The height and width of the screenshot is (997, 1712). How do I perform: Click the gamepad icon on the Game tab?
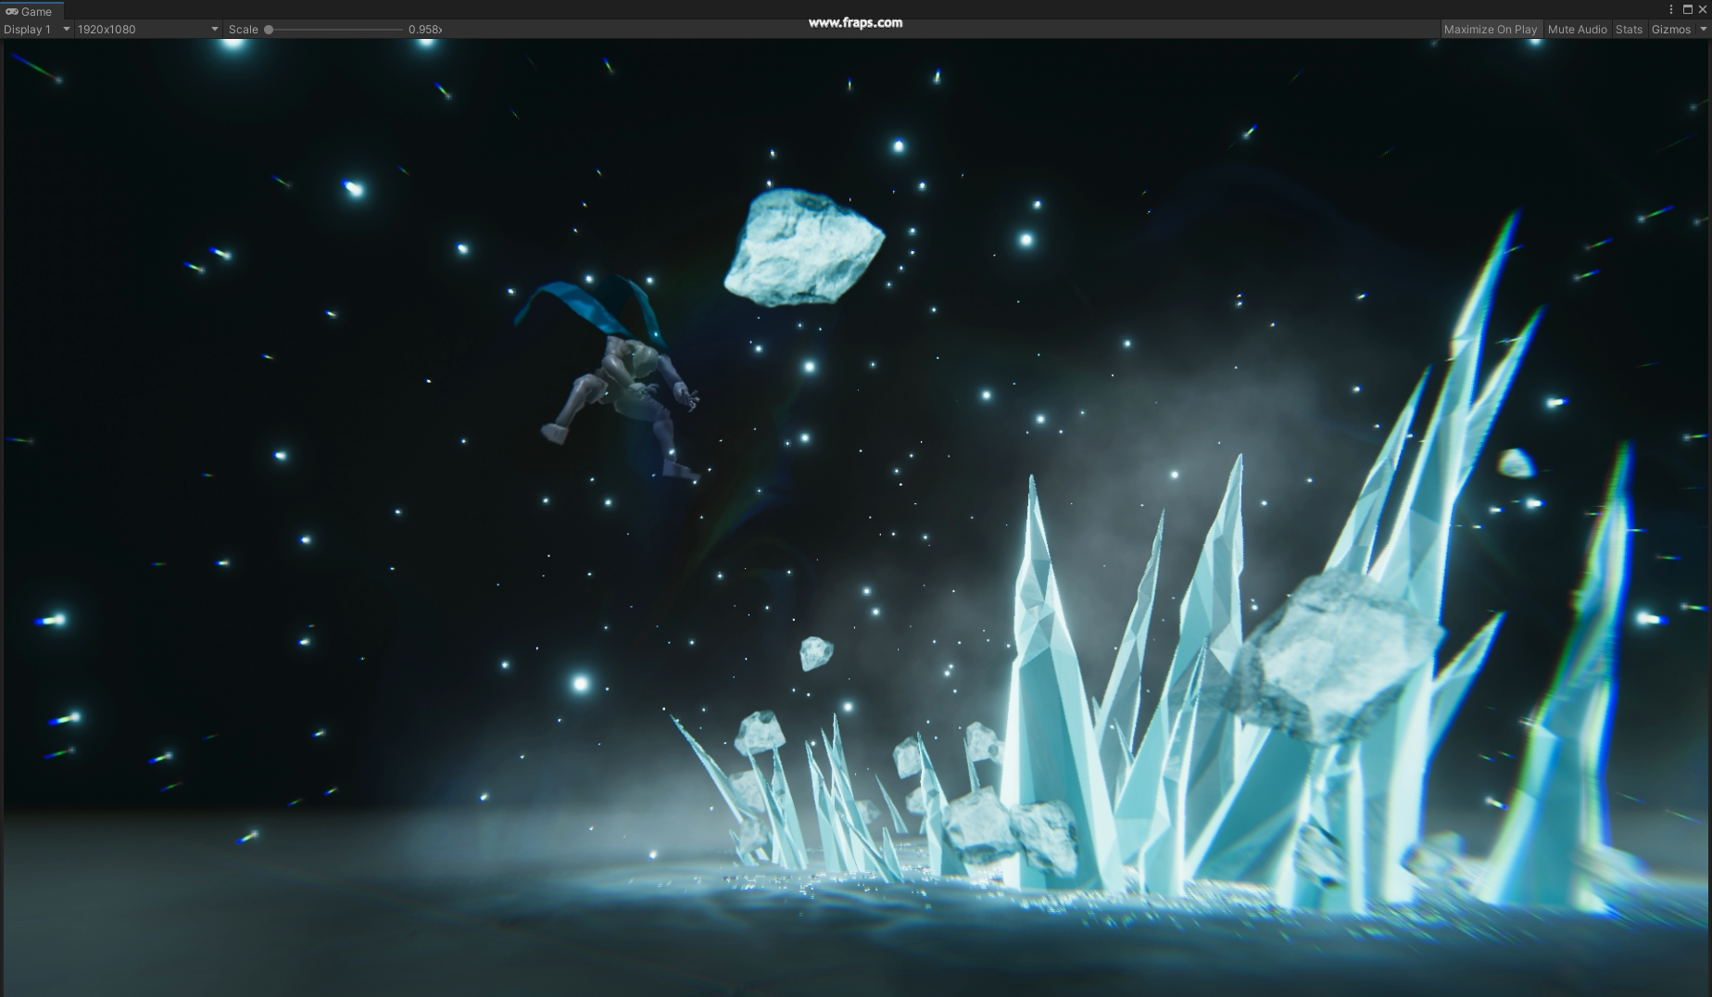tap(12, 11)
